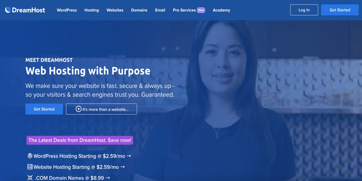Open the Domains menu item
Screen dimensions: 362x181
point(139,10)
